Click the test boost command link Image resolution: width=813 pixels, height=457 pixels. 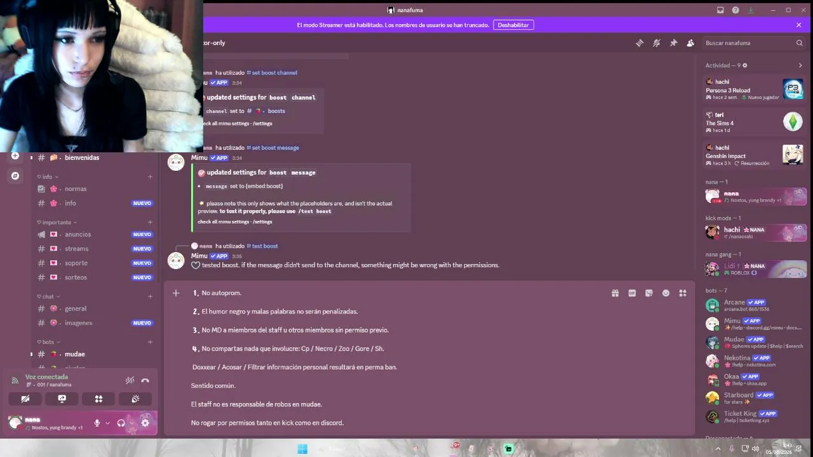pyautogui.click(x=262, y=246)
